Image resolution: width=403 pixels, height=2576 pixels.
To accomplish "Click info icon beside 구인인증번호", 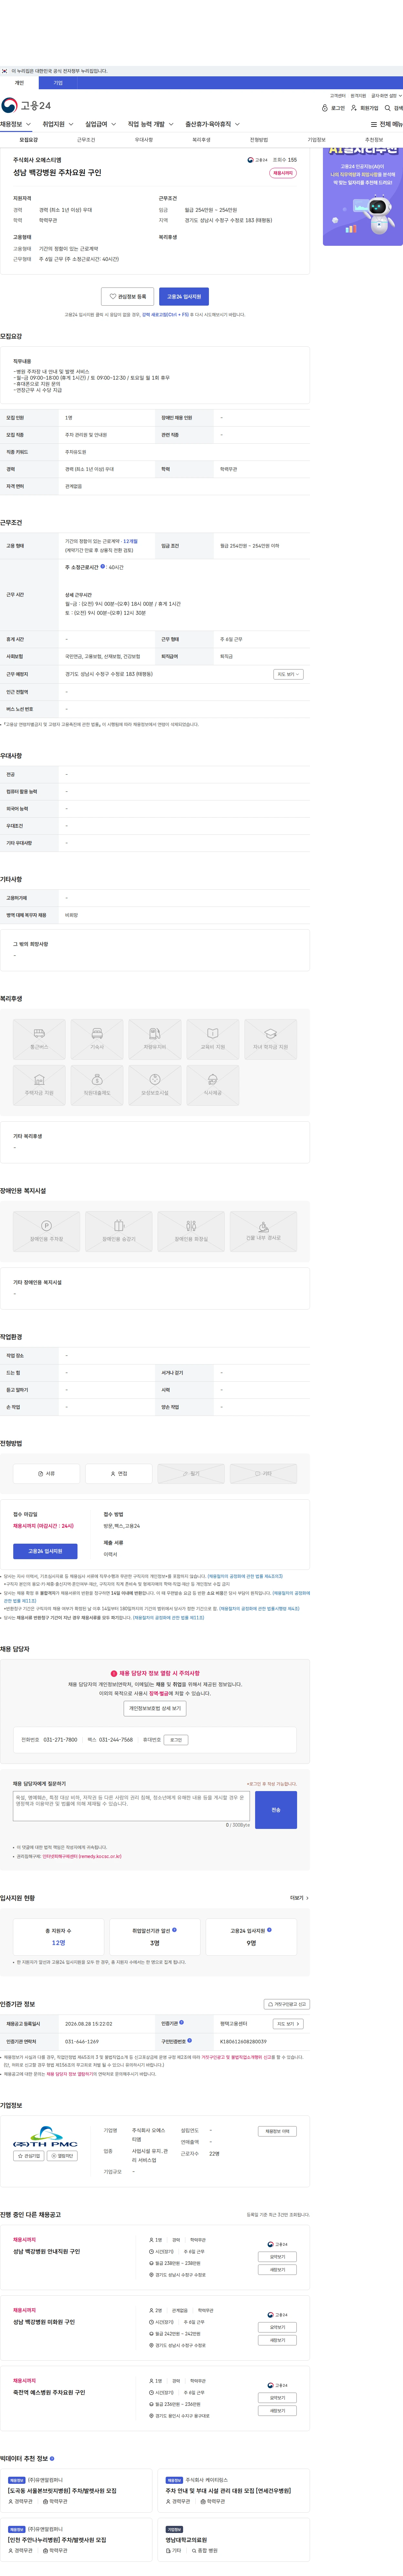I will click(190, 2040).
